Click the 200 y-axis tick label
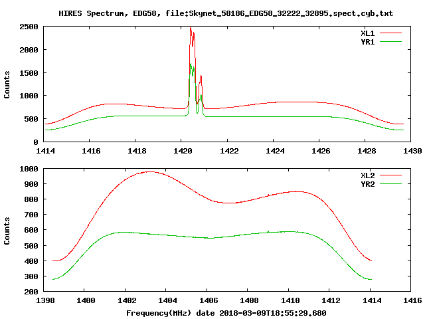 click(x=31, y=292)
